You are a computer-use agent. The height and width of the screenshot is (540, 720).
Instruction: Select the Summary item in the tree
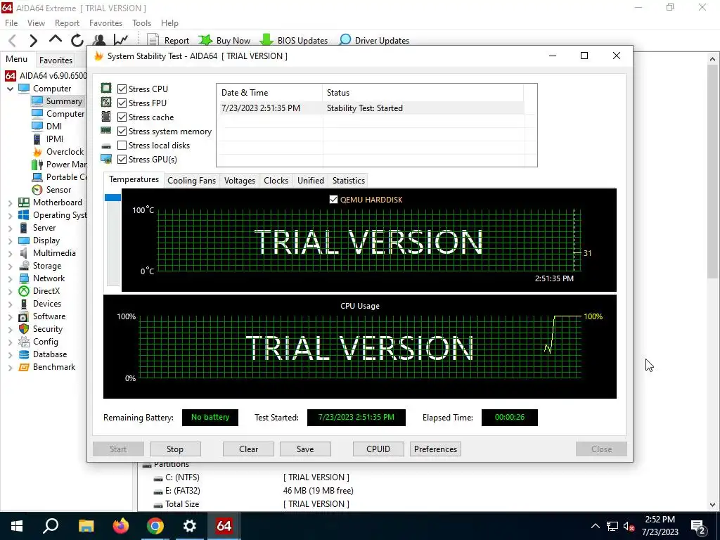point(64,101)
